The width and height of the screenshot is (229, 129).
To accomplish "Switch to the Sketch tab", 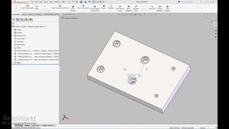I will coord(31,14).
